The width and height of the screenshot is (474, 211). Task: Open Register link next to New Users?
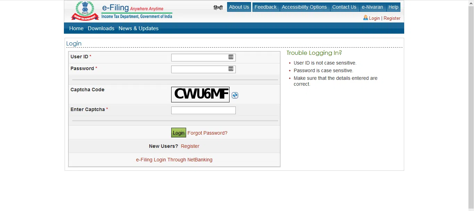pyautogui.click(x=190, y=146)
